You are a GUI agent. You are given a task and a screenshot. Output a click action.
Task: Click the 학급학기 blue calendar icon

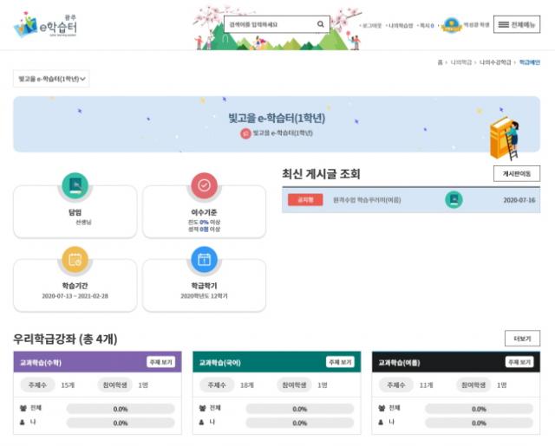[x=204, y=259]
